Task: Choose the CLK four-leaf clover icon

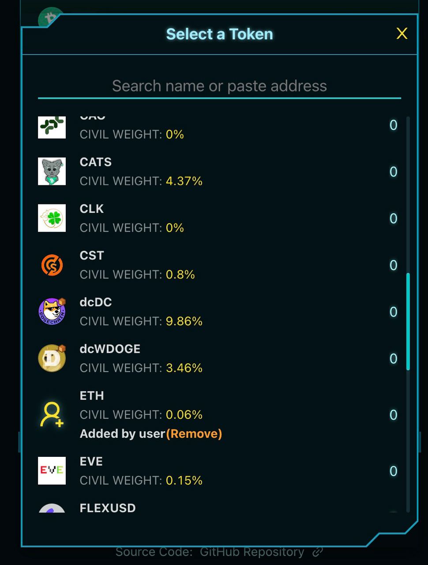Action: [x=52, y=218]
